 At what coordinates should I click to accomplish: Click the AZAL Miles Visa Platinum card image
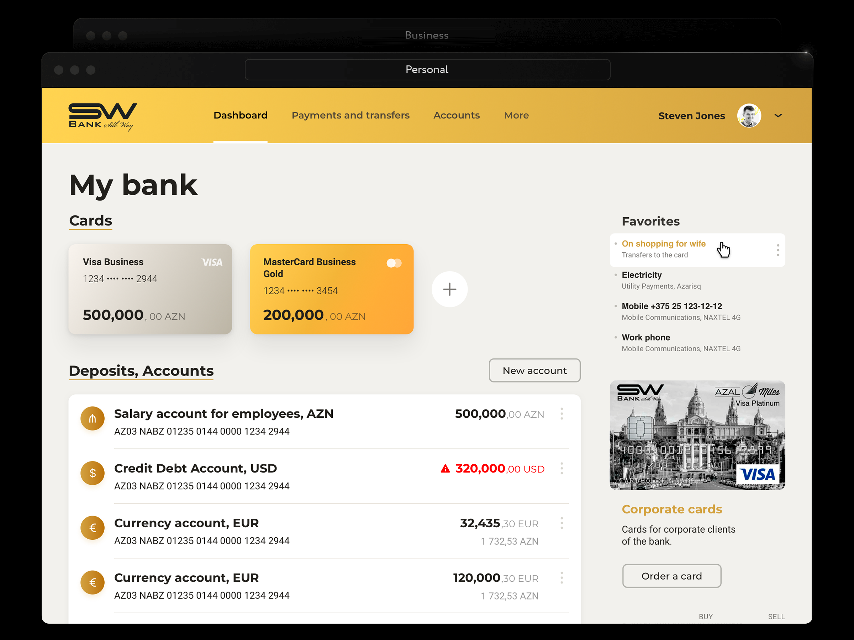pyautogui.click(x=697, y=436)
